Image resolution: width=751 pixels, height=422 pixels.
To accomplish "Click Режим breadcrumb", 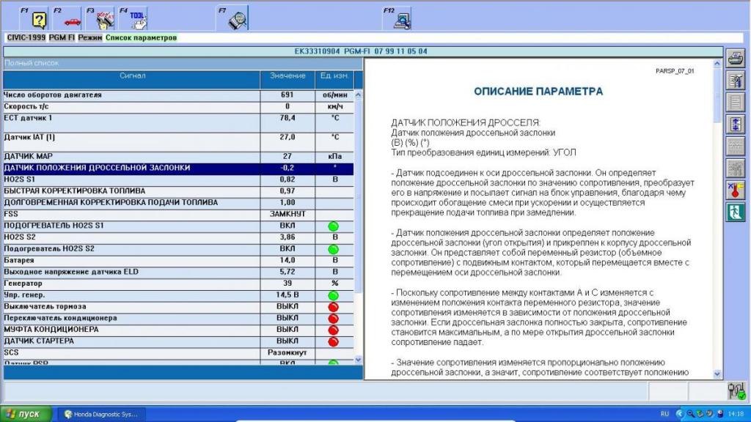I will coord(90,37).
